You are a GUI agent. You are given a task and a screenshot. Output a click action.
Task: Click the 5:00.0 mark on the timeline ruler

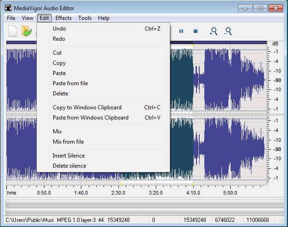point(230,192)
